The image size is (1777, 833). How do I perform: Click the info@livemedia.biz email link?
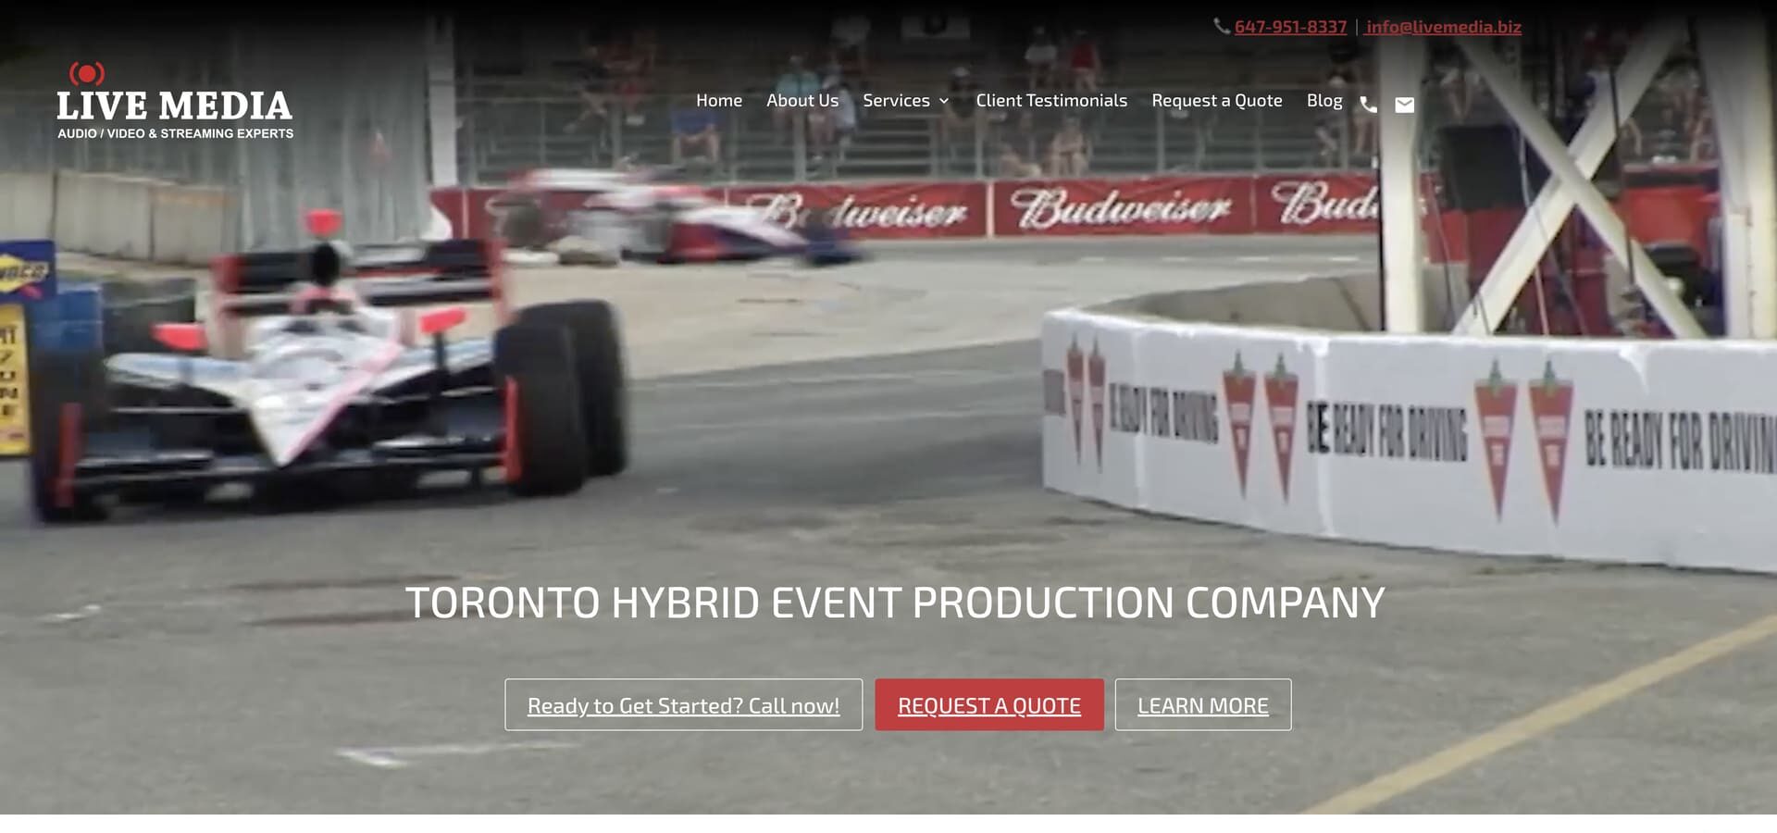click(x=1443, y=27)
